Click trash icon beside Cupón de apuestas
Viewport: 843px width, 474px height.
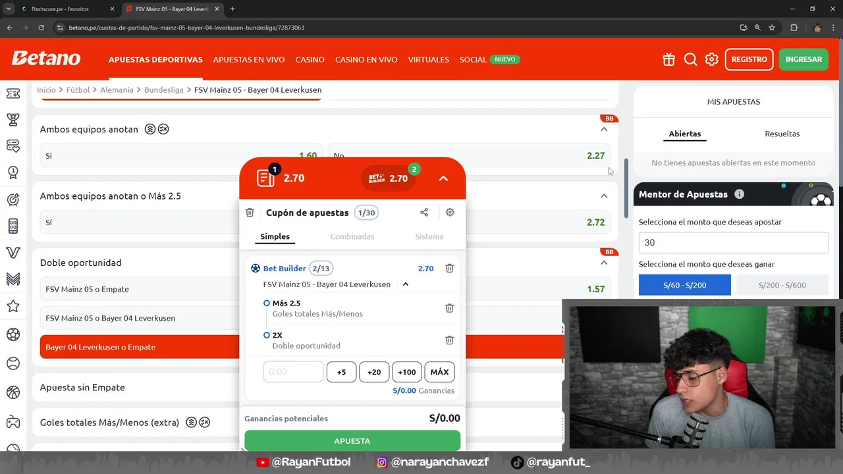(x=250, y=213)
